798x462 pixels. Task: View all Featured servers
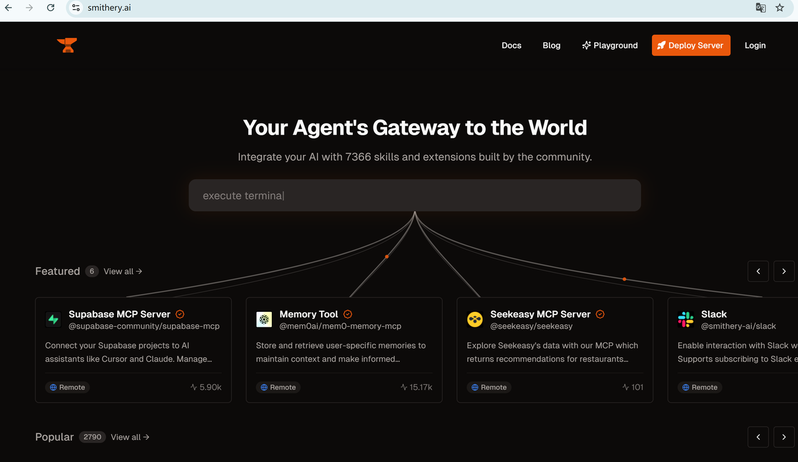click(123, 271)
